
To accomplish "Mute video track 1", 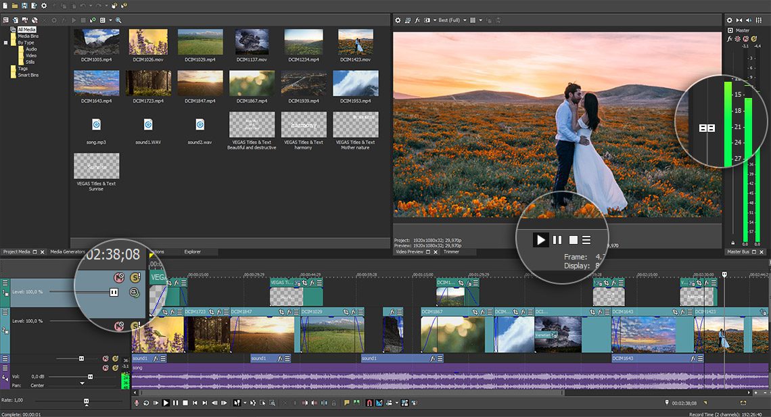I will pyautogui.click(x=118, y=277).
